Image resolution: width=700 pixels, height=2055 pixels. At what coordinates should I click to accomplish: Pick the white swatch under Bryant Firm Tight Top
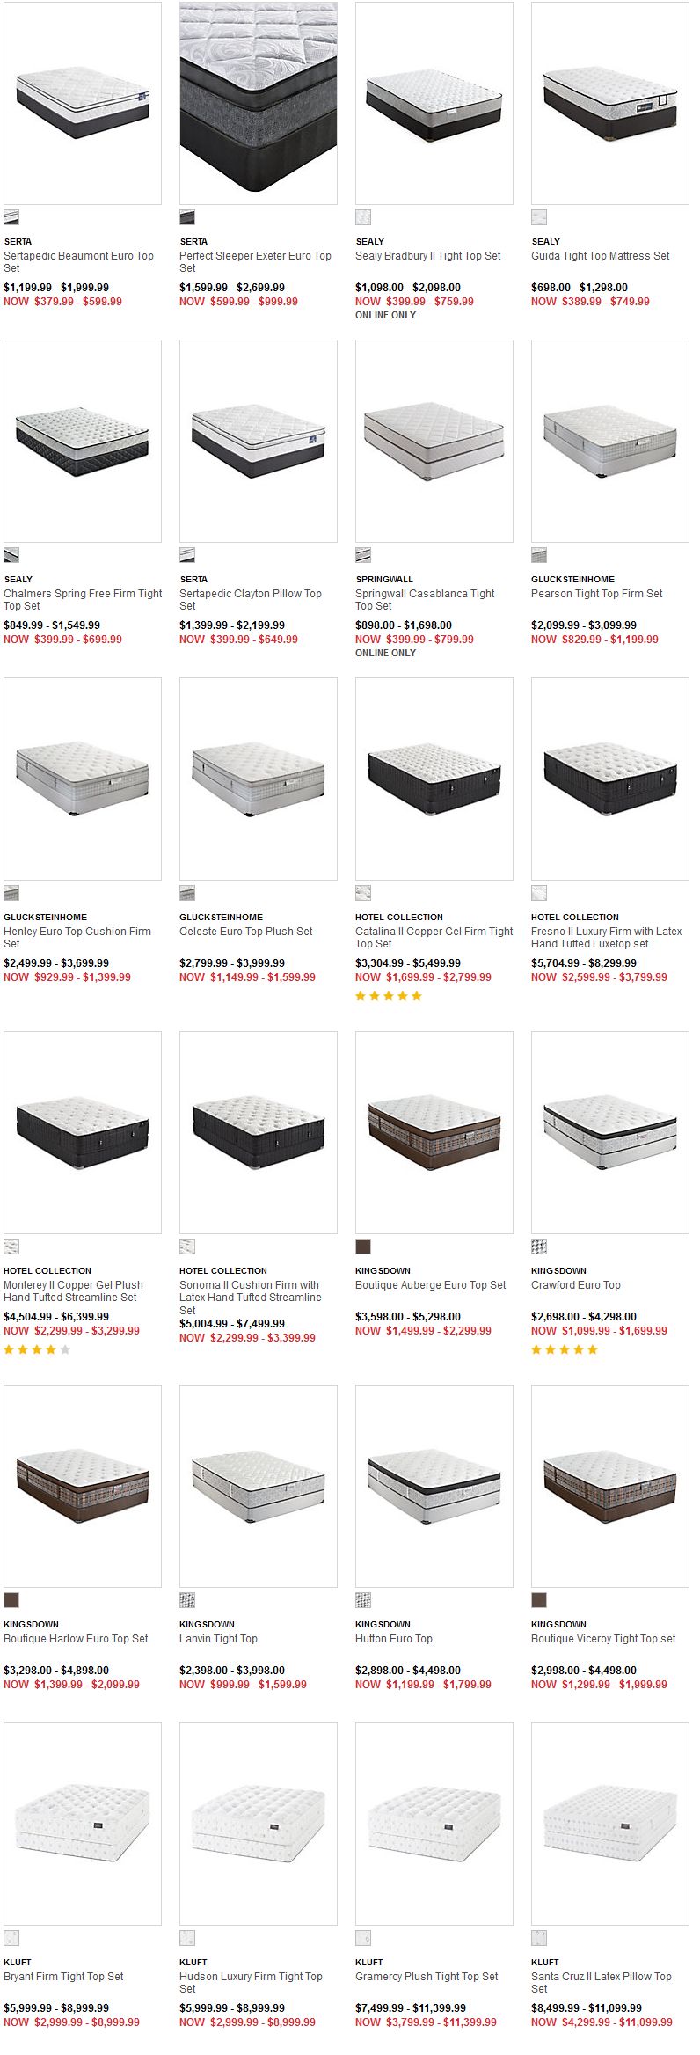click(11, 1938)
